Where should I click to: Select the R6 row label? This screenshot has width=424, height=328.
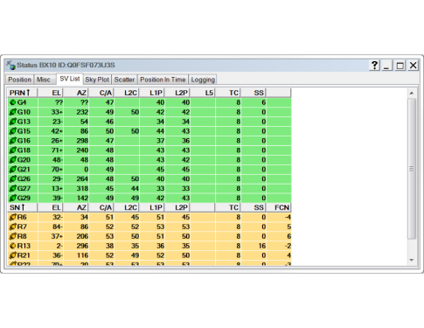click(x=22, y=217)
